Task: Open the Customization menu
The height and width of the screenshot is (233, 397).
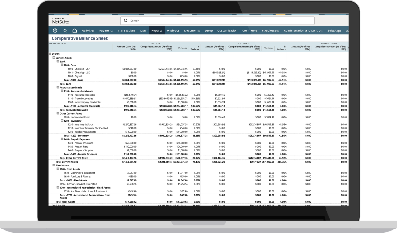Action: coord(227,30)
